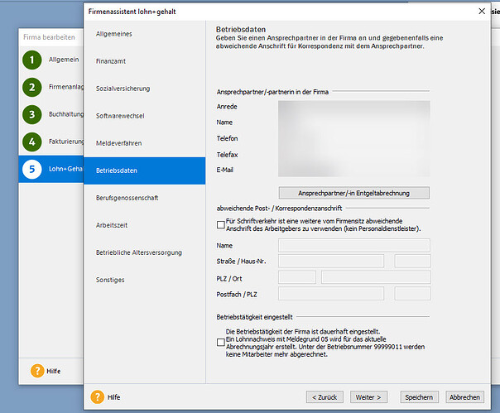This screenshot has width=500, height=413.
Task: Click the Buchhaltung step label in Firma bearbeiten
Action: click(66, 114)
